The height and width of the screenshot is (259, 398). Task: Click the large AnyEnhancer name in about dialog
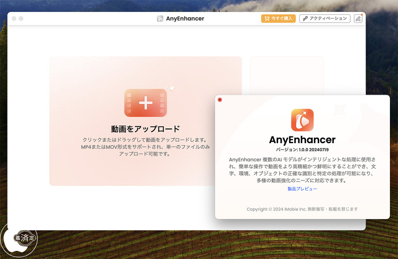[x=302, y=140]
